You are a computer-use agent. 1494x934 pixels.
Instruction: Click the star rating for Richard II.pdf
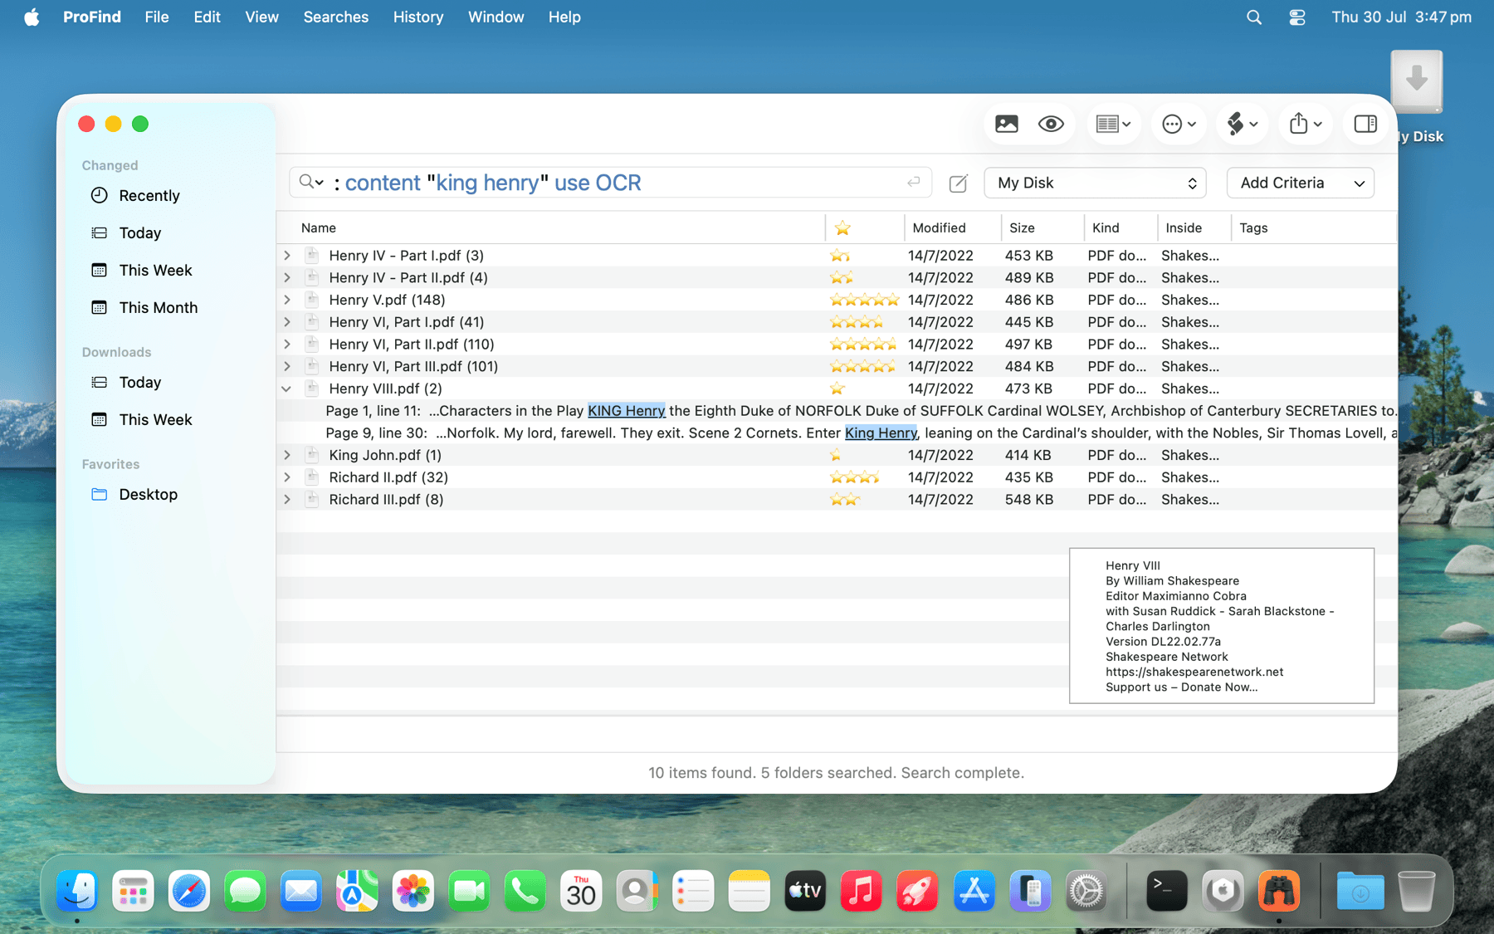854,477
